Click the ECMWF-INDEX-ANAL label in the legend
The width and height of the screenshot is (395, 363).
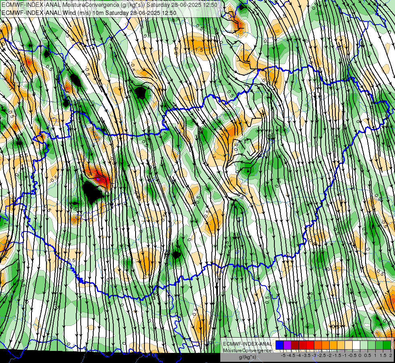coord(247,344)
